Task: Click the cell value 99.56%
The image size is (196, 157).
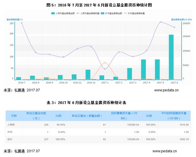Action: click(x=61, y=124)
